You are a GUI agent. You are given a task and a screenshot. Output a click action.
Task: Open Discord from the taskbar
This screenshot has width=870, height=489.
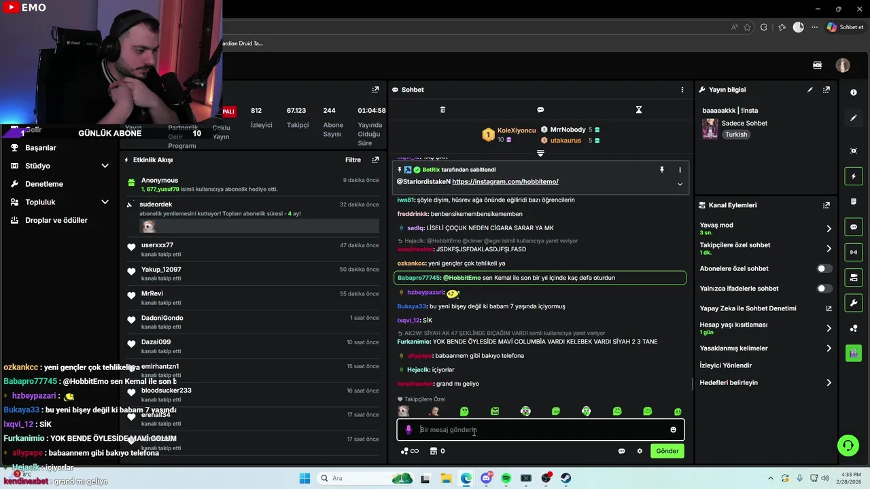(486, 478)
